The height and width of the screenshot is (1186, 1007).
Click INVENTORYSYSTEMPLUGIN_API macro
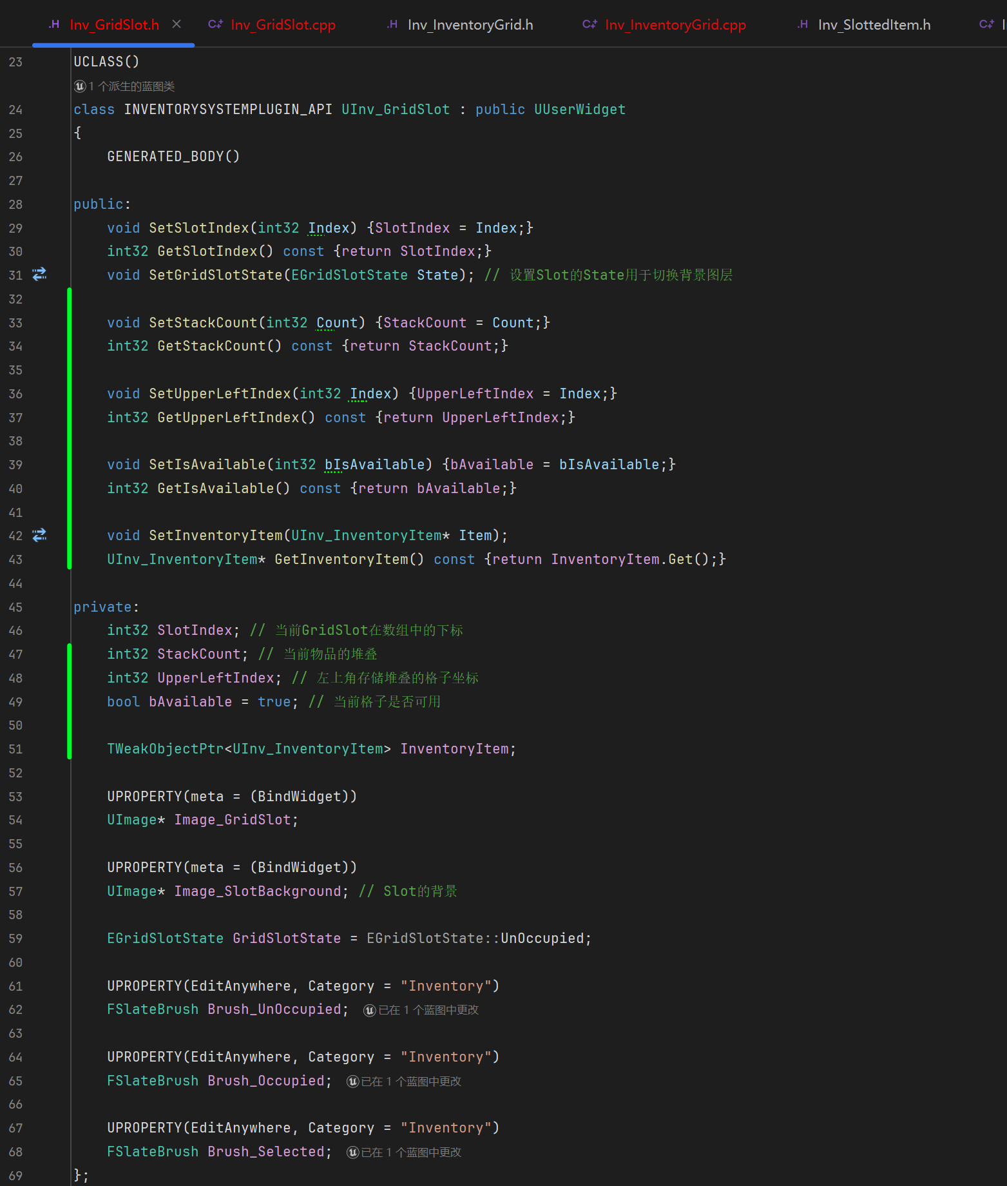coord(228,110)
